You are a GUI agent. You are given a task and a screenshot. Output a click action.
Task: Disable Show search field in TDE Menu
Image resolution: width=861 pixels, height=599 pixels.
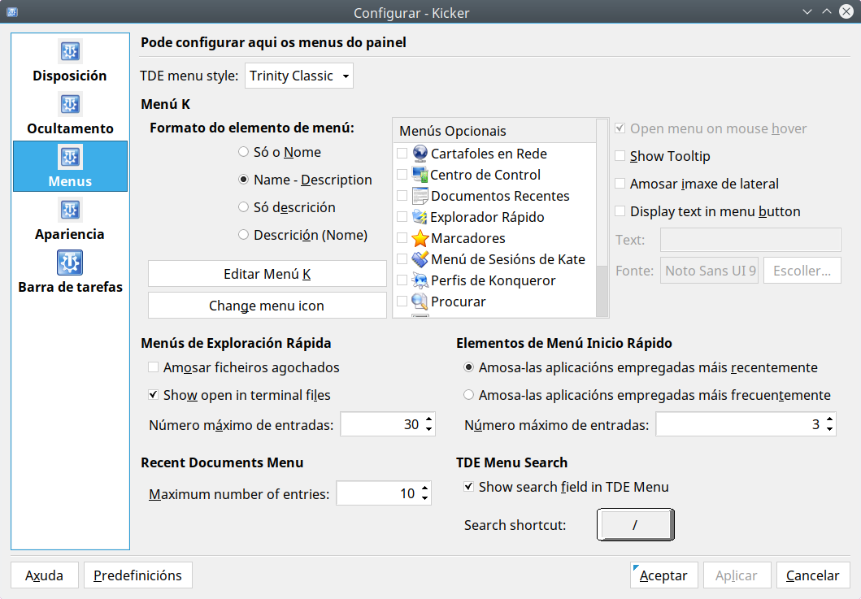(468, 487)
